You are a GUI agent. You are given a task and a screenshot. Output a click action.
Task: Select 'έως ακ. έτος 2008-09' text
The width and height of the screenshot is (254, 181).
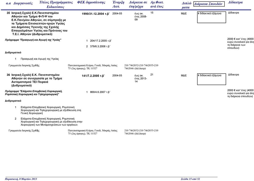[141, 16]
